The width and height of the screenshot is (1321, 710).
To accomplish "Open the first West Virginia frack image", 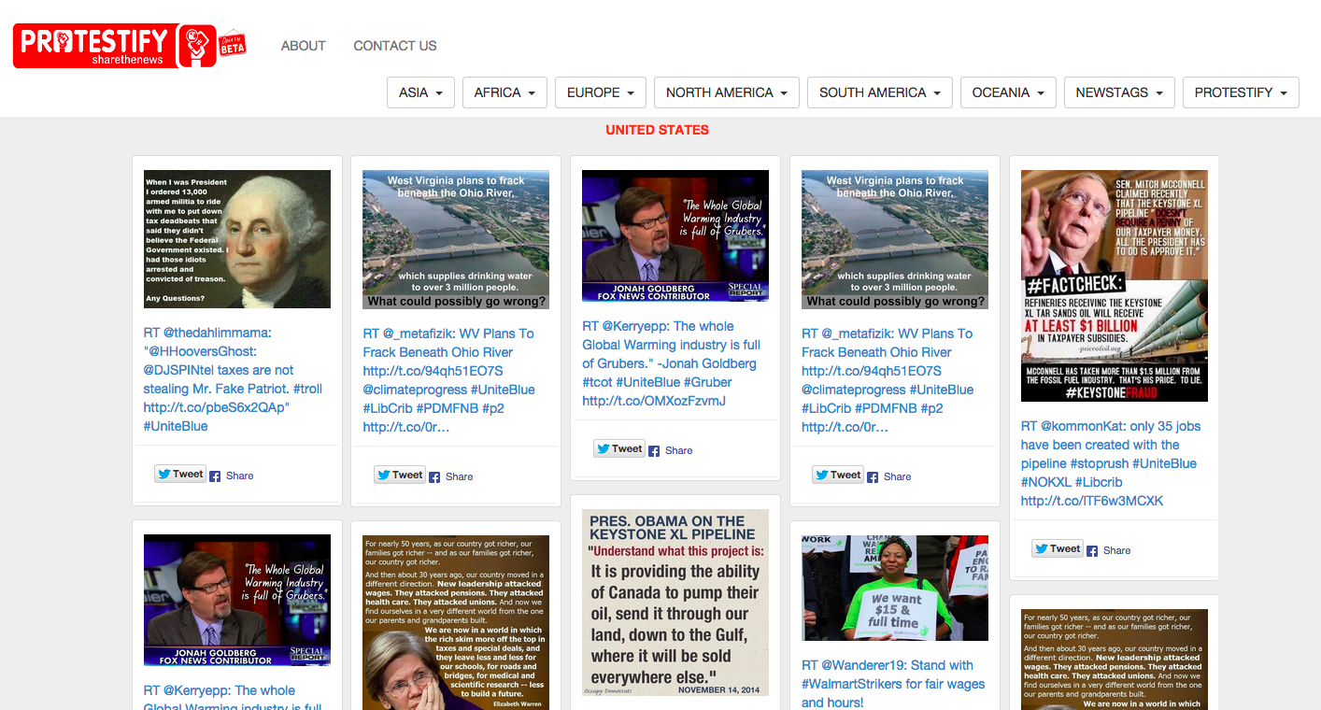I will [456, 239].
